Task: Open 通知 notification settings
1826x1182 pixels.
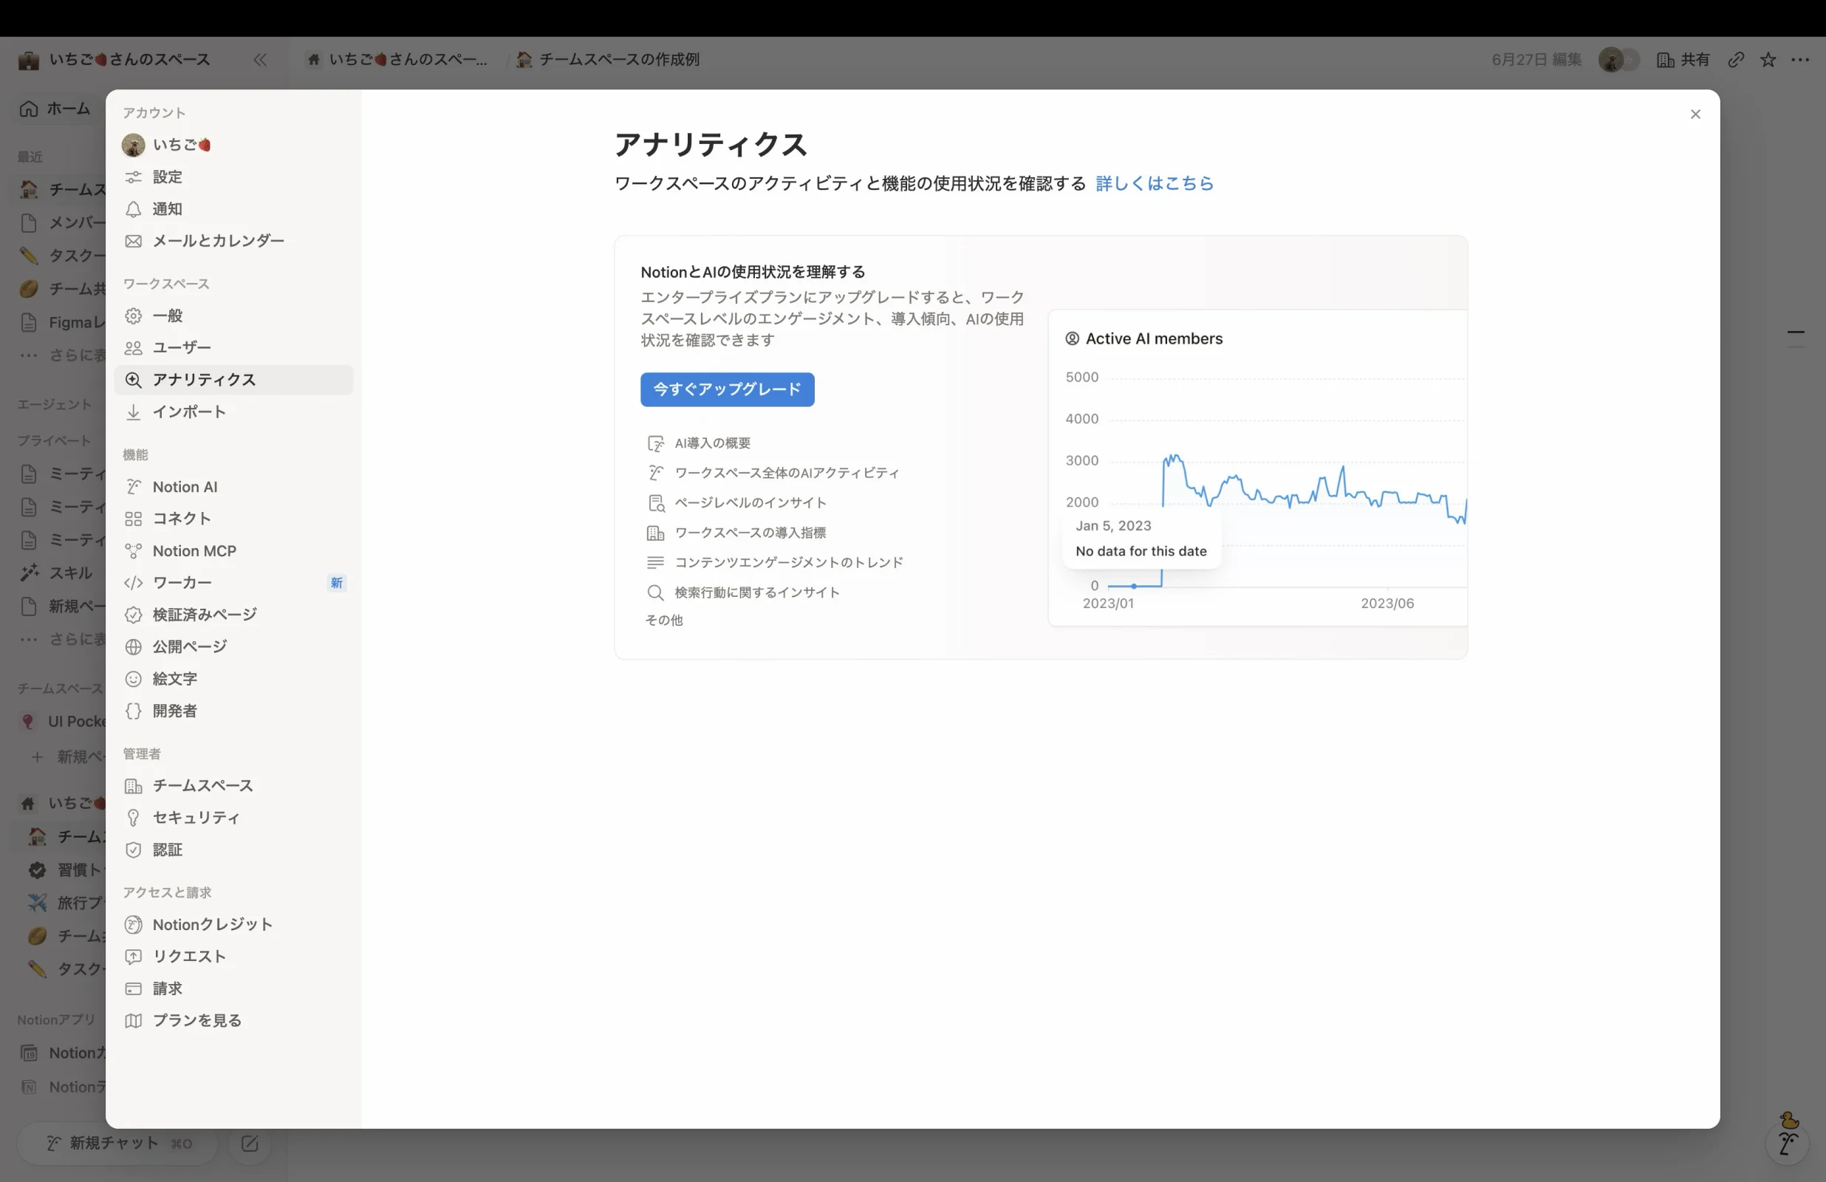Action: 233,209
